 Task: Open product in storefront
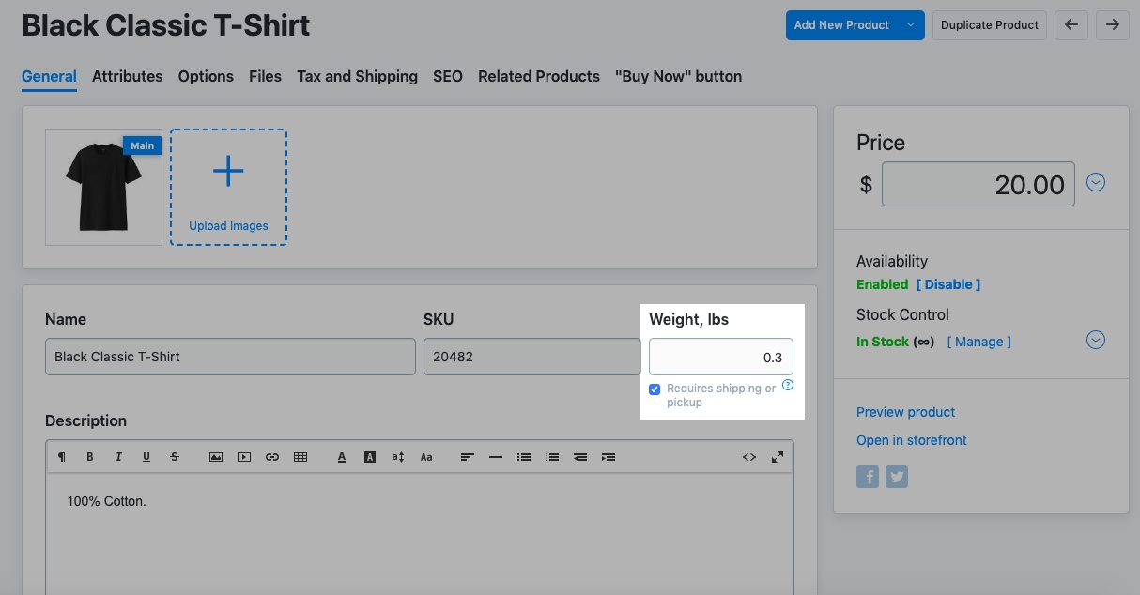pos(911,440)
